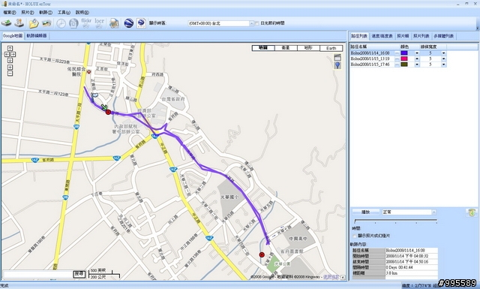Open the 工具 tools menu
Screen dimensions: 480x289
[64, 13]
